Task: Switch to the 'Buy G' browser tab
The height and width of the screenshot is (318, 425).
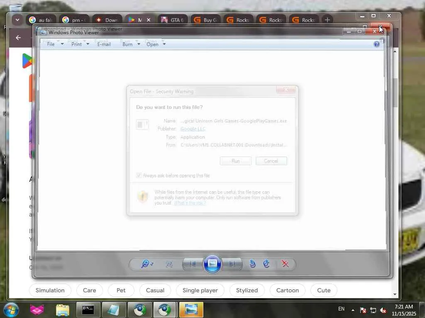Action: coord(205,20)
